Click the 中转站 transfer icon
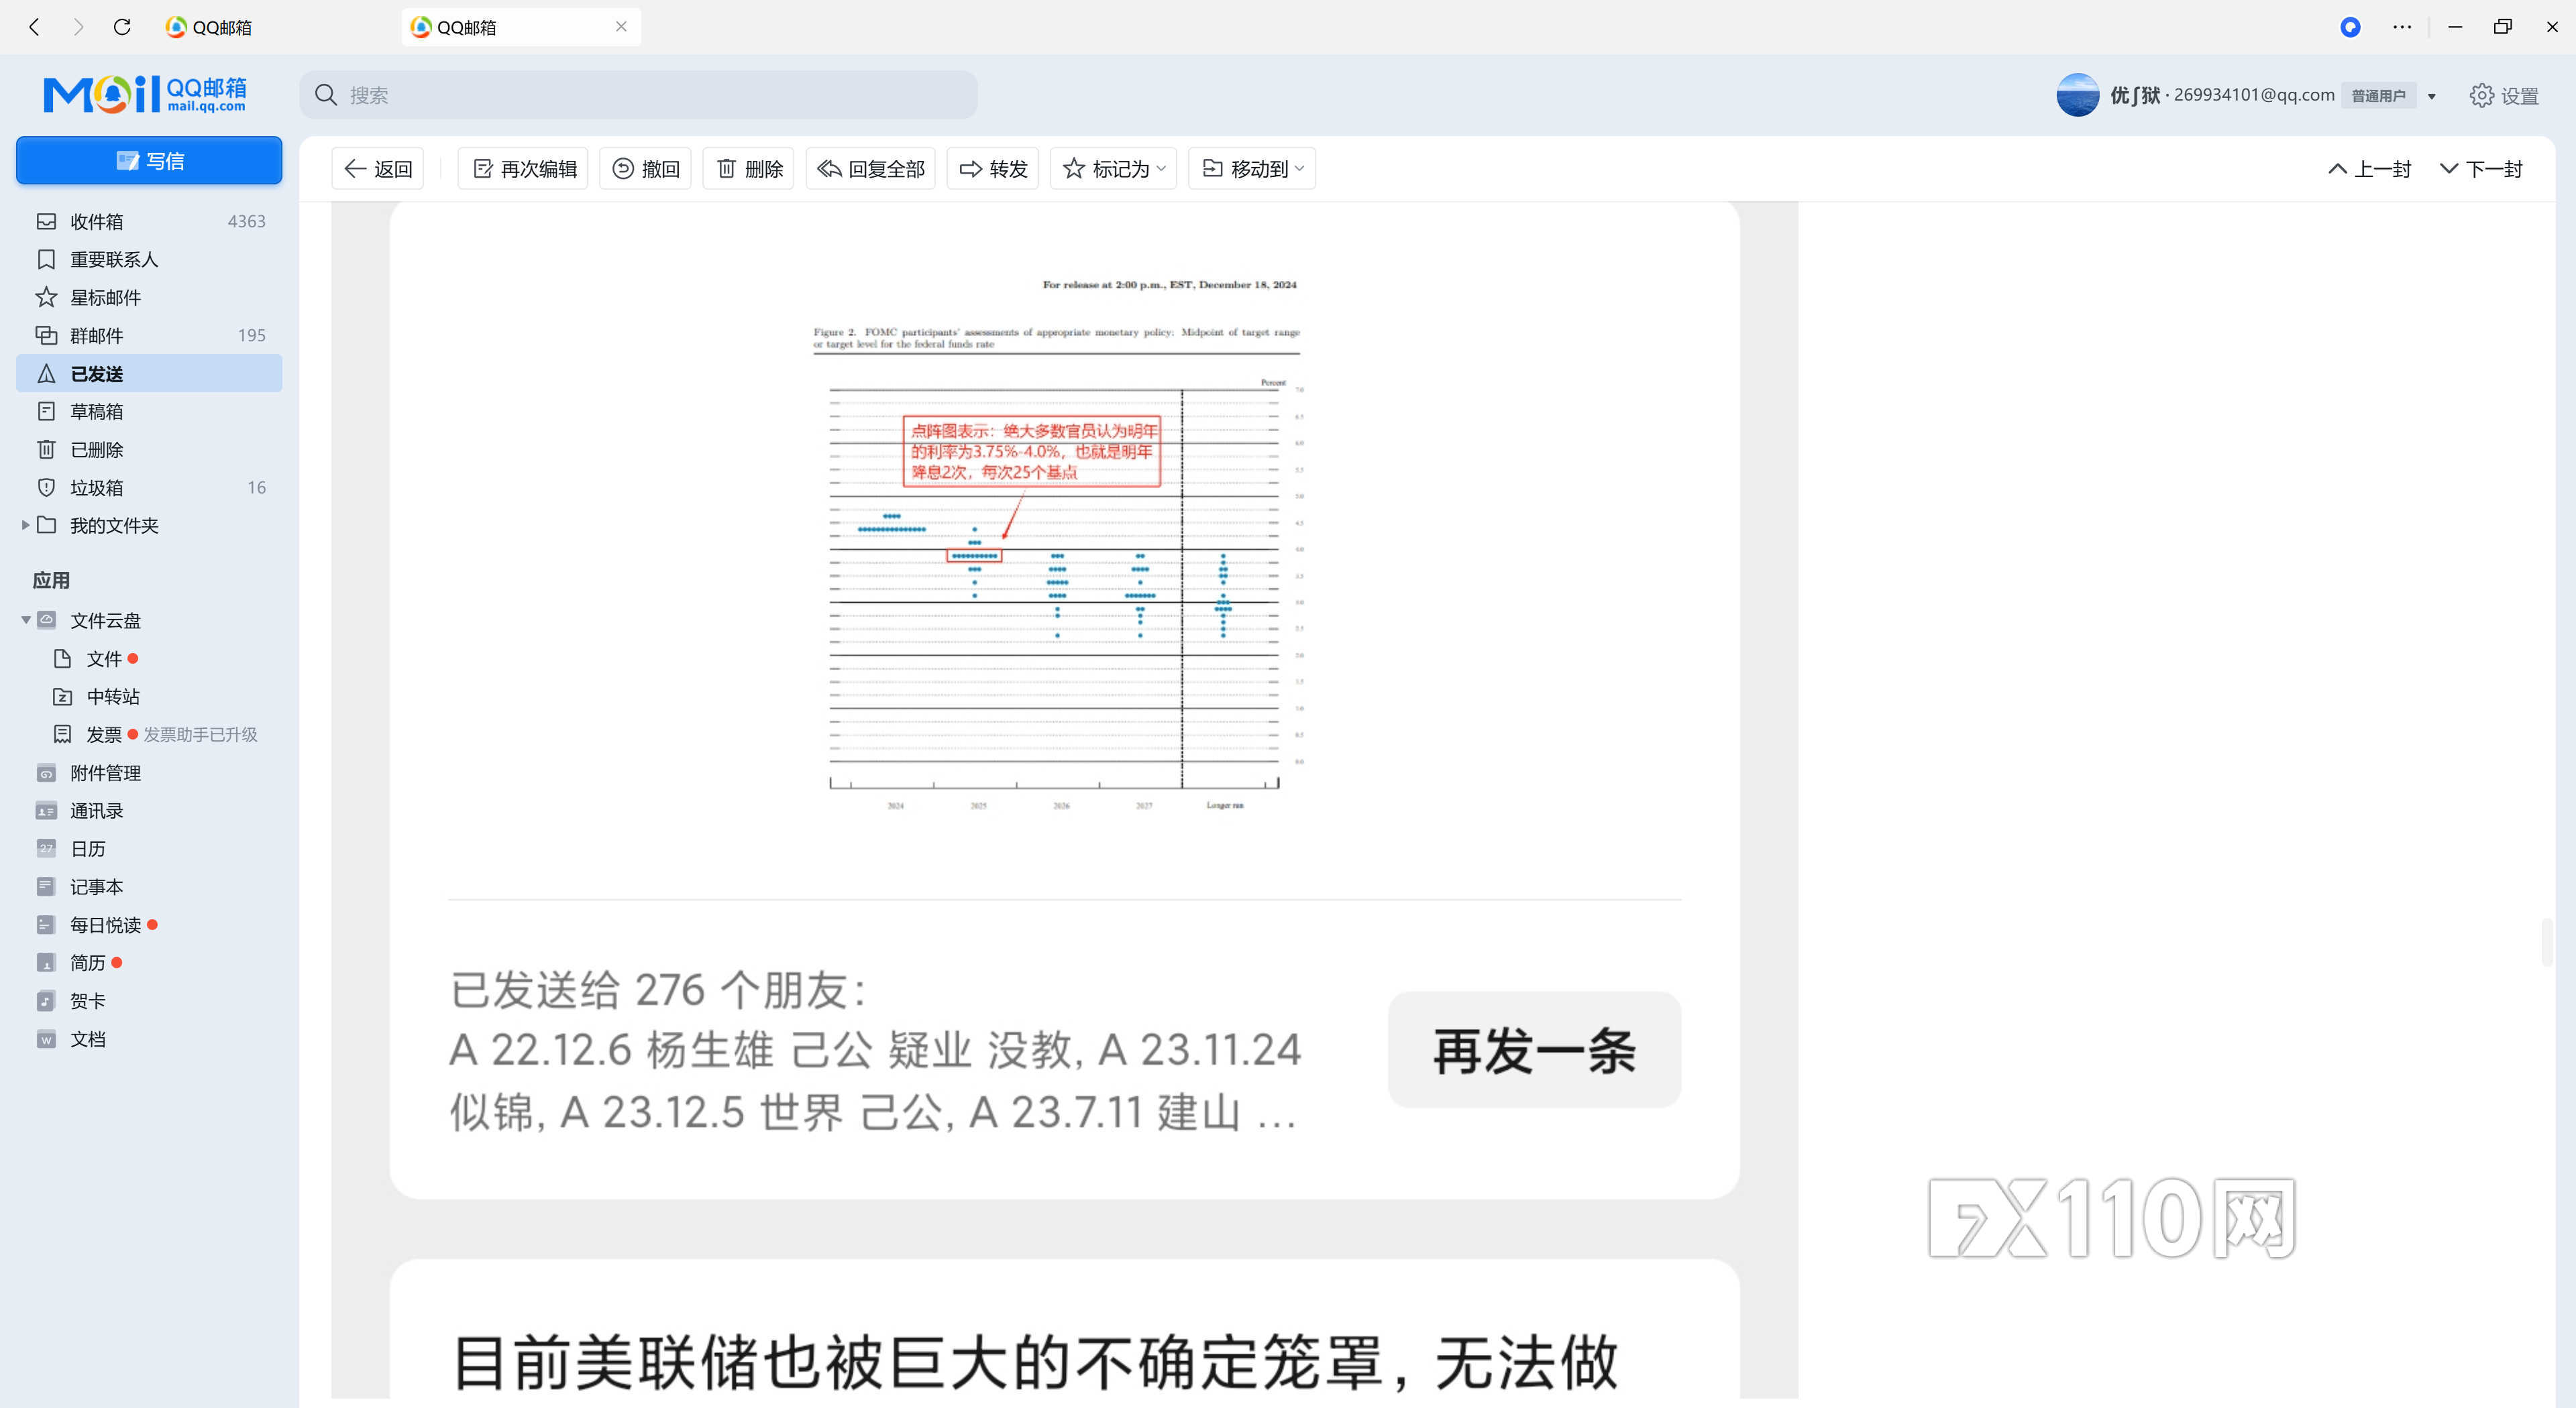Viewport: 2576px width, 1408px height. point(62,697)
